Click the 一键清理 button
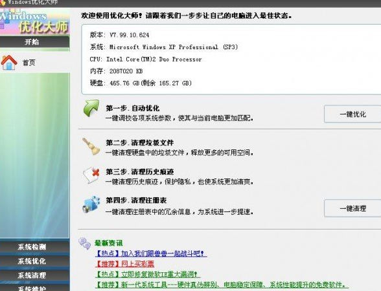Viewport: 381px width, 291px height. (352, 208)
